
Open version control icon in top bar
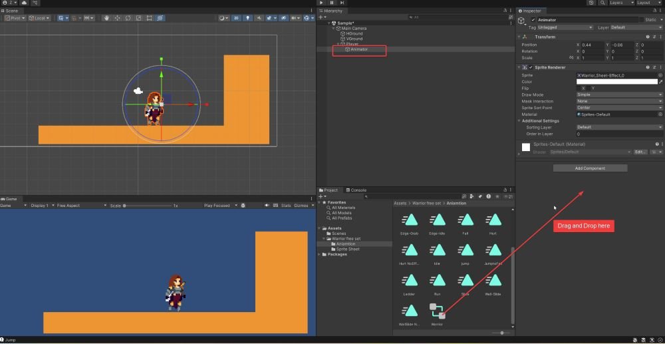click(35, 3)
